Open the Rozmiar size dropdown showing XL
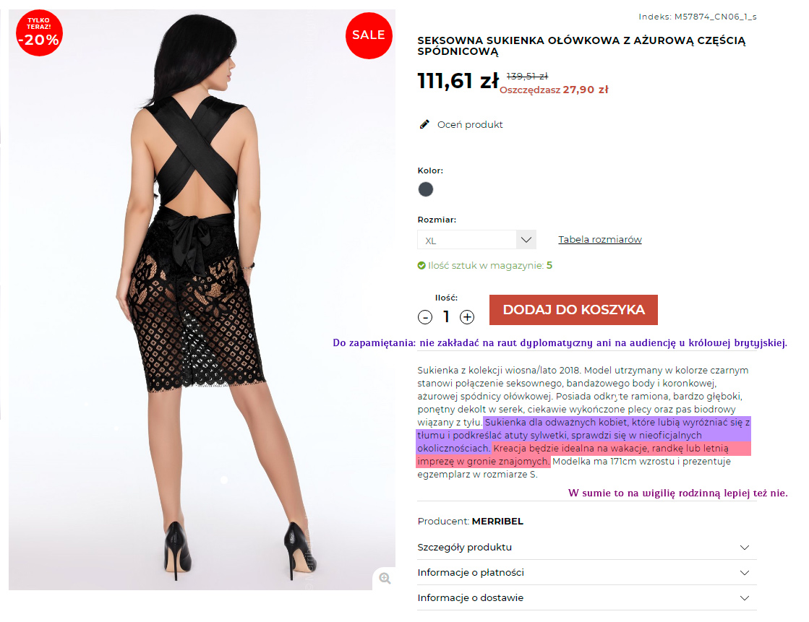This screenshot has height=622, width=809. click(x=476, y=240)
